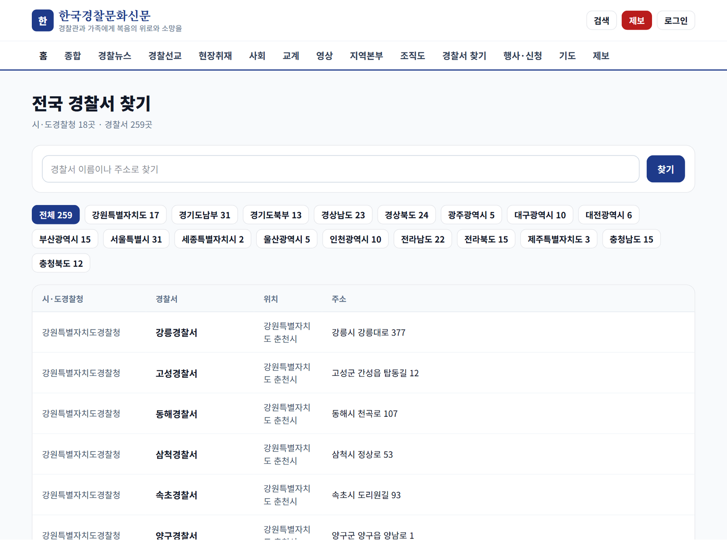
Task: Select the 강릉경찰서 row name
Action: (x=177, y=332)
